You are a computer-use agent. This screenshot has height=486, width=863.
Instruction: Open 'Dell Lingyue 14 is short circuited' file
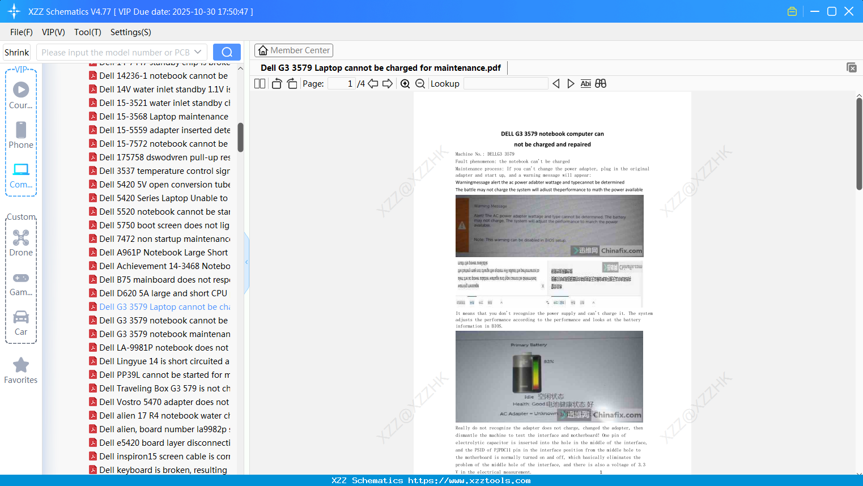(164, 361)
